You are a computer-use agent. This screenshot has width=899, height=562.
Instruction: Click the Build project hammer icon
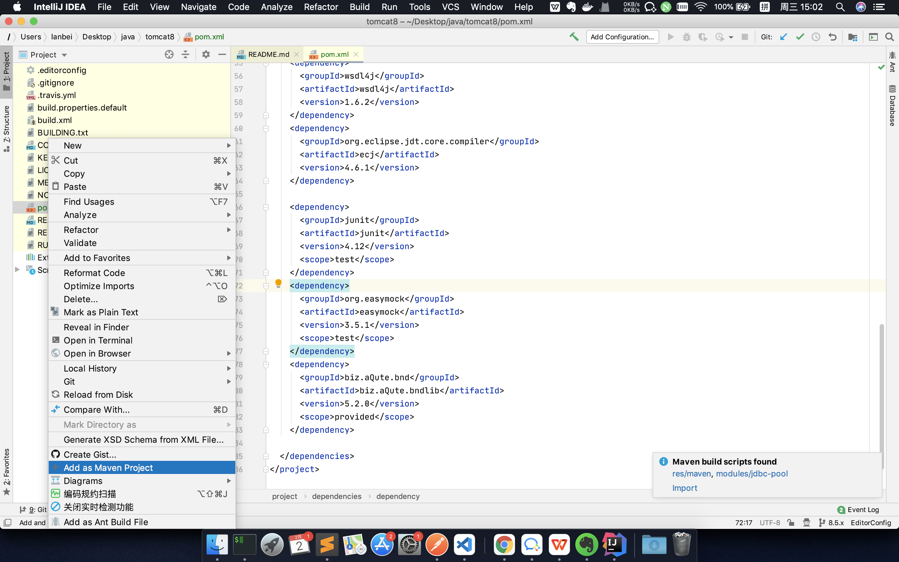[x=573, y=37]
